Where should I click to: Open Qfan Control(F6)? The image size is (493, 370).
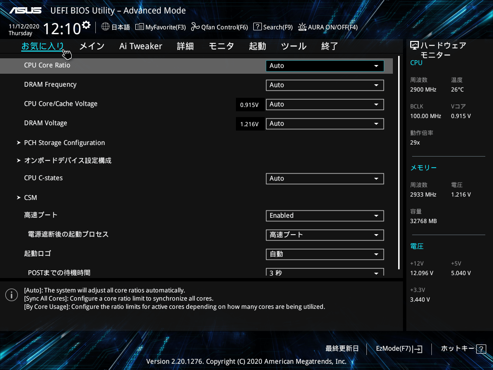coord(220,27)
